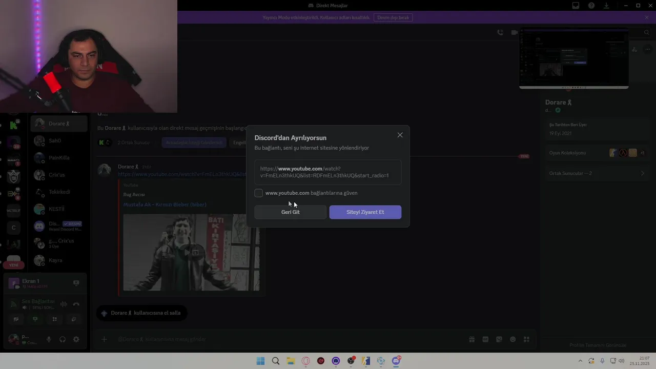
Task: Click the search magnifier in the header
Action: point(647,32)
